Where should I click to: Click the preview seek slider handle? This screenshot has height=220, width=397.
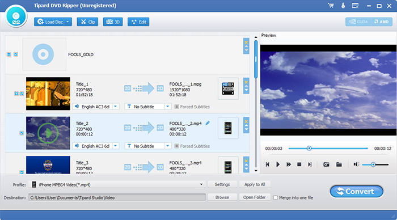309,149
